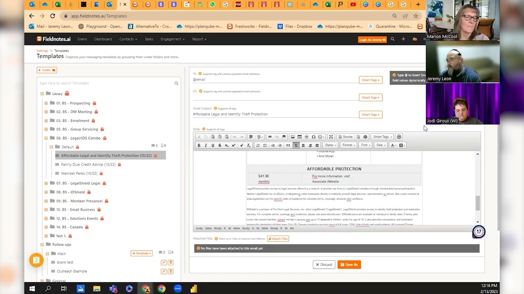Insert an image into the body
The width and height of the screenshot is (524, 294).
point(292,137)
